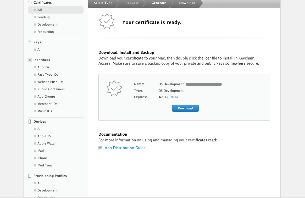Click the certificate seal icon in details box
The height and width of the screenshot is (198, 305).
pos(114,88)
